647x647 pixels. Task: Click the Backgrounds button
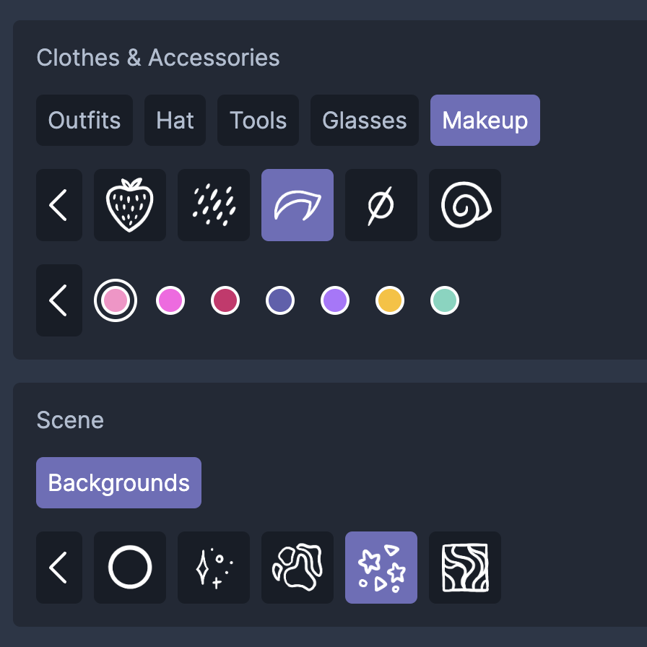119,482
